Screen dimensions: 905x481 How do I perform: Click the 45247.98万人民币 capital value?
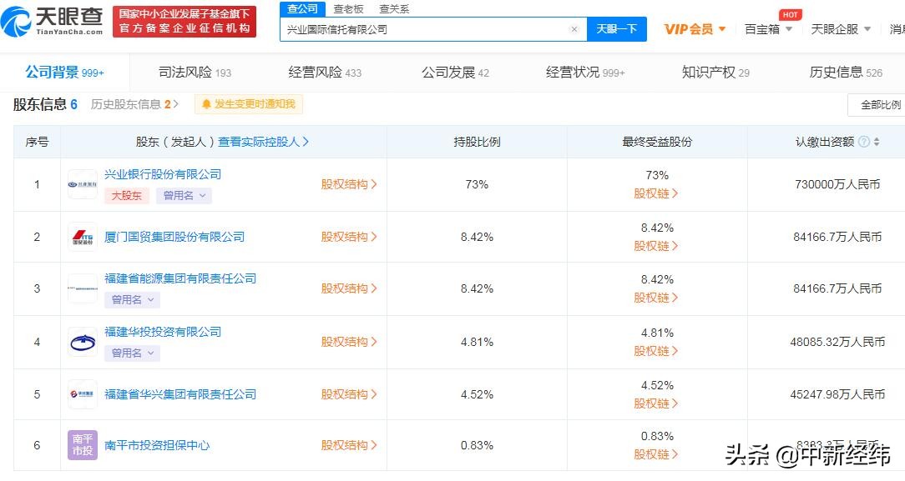(x=837, y=394)
